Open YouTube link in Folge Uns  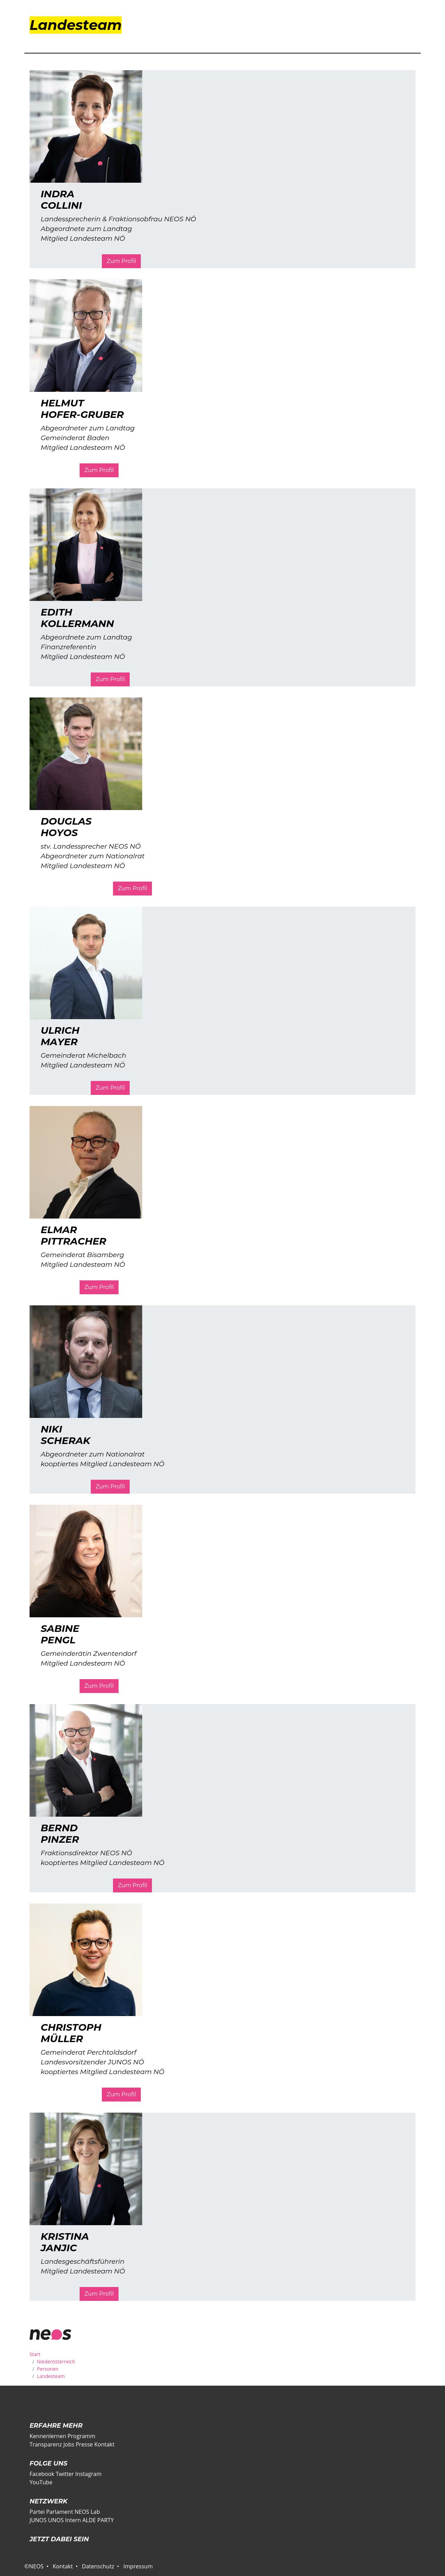(41, 2482)
